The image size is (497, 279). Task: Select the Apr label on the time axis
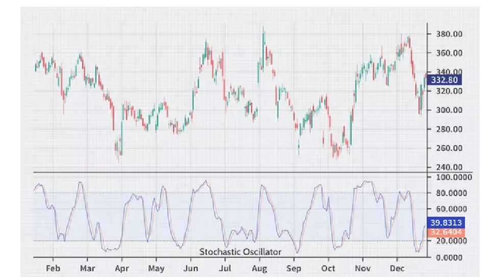122,269
